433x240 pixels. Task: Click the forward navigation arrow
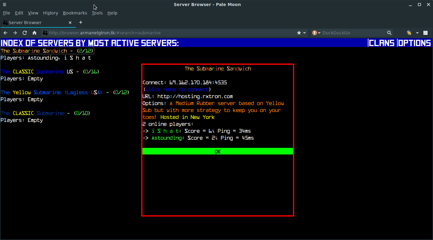(x=15, y=33)
